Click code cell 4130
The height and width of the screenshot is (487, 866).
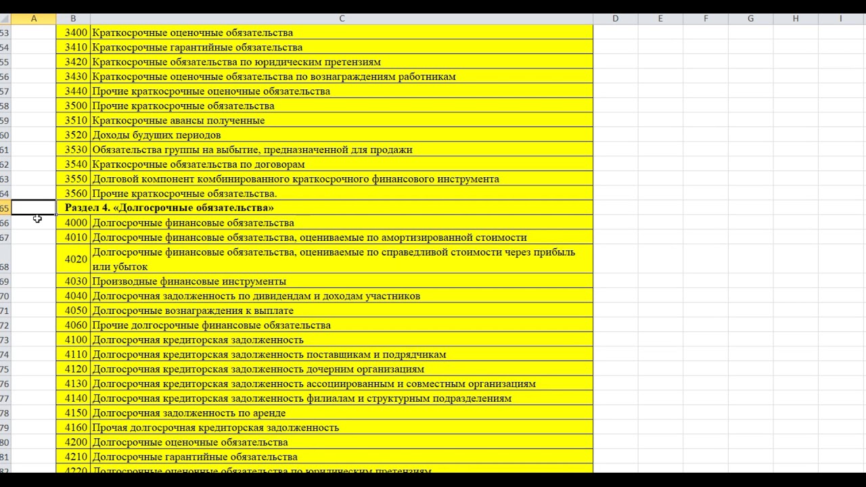(73, 384)
